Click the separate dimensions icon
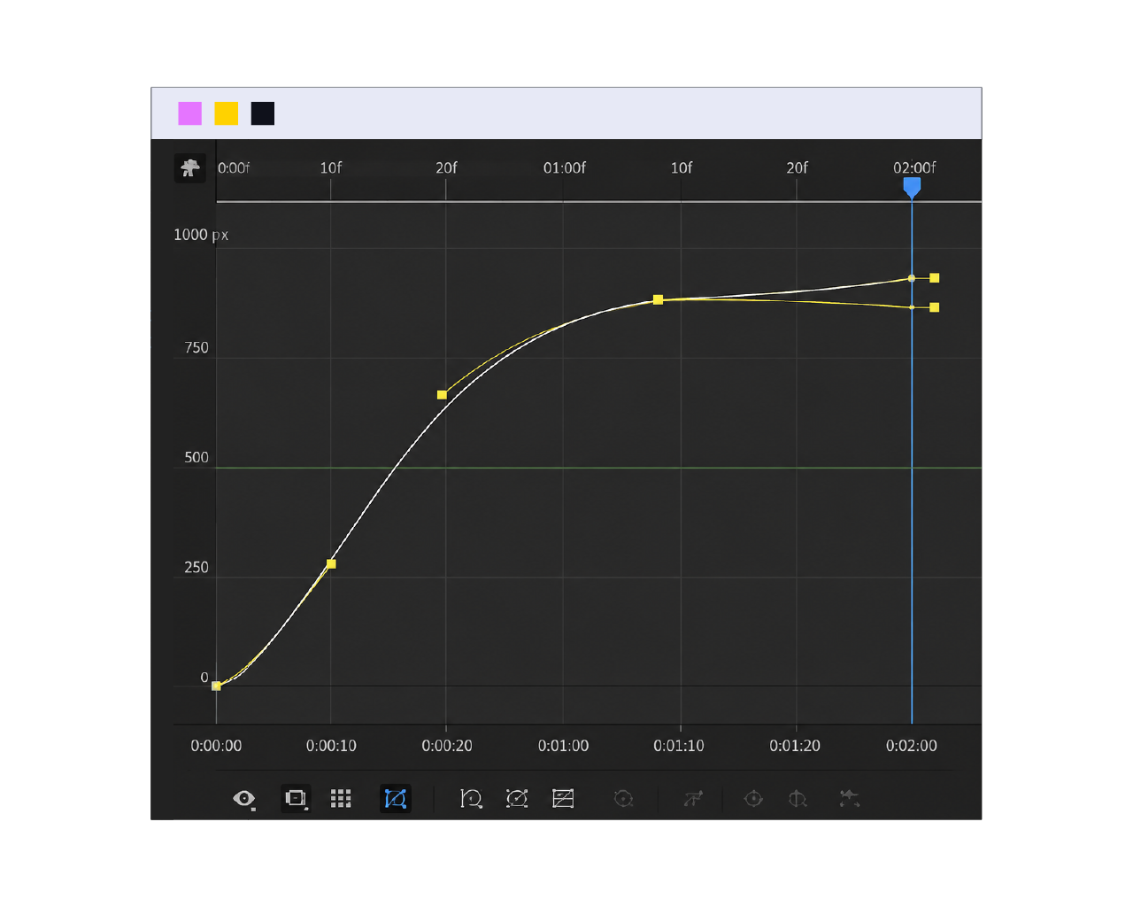The image size is (1133, 907). pyautogui.click(x=623, y=799)
